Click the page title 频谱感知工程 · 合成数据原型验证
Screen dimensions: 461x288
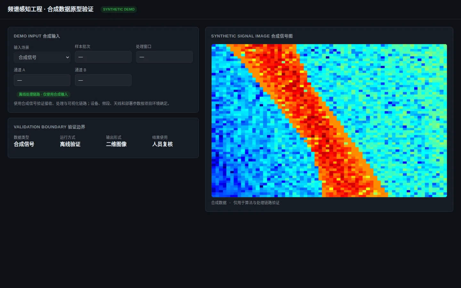[x=51, y=9]
